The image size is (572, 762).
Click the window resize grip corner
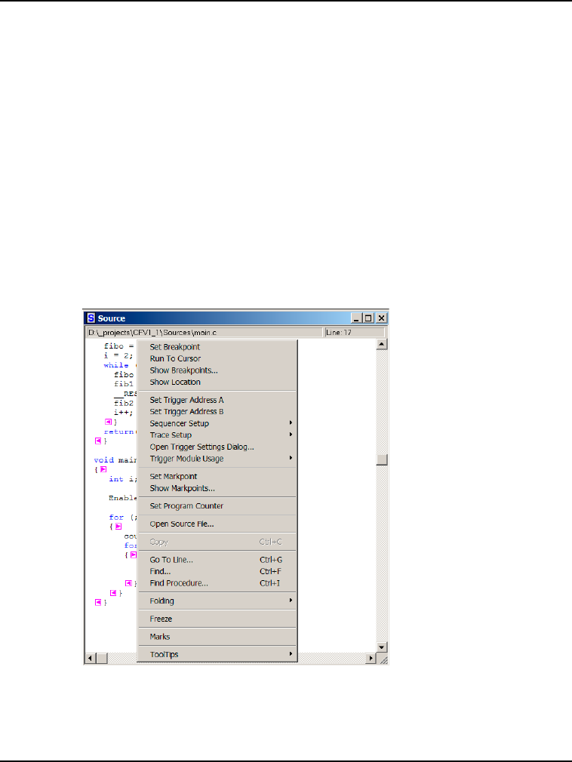click(383, 659)
